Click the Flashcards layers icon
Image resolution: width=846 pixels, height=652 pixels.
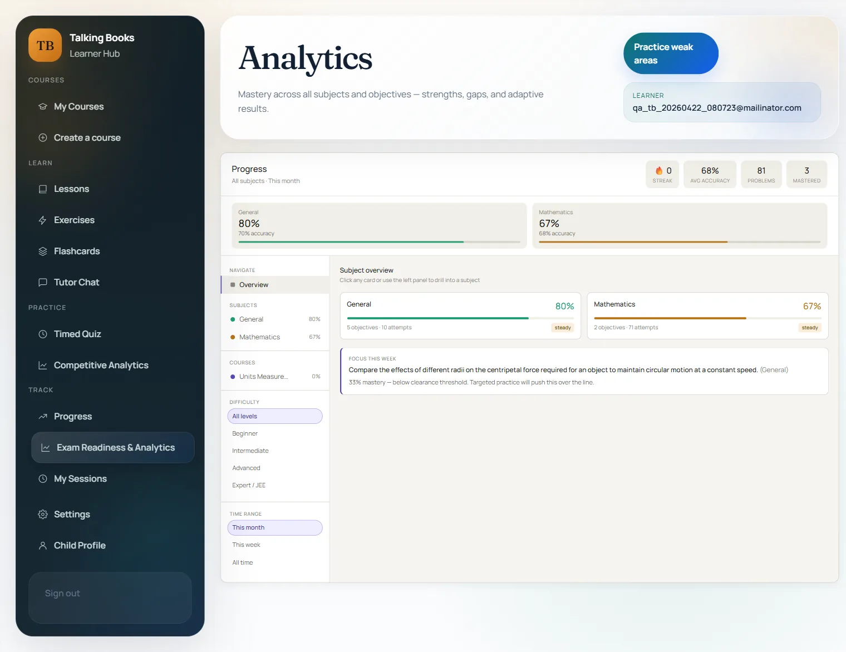(x=43, y=251)
